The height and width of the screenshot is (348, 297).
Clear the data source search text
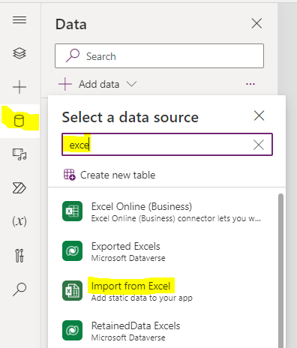(259, 145)
